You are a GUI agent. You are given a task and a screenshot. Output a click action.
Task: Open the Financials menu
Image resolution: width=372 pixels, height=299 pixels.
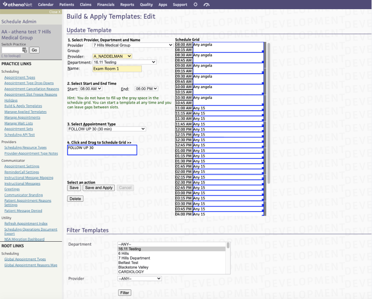click(x=106, y=4)
